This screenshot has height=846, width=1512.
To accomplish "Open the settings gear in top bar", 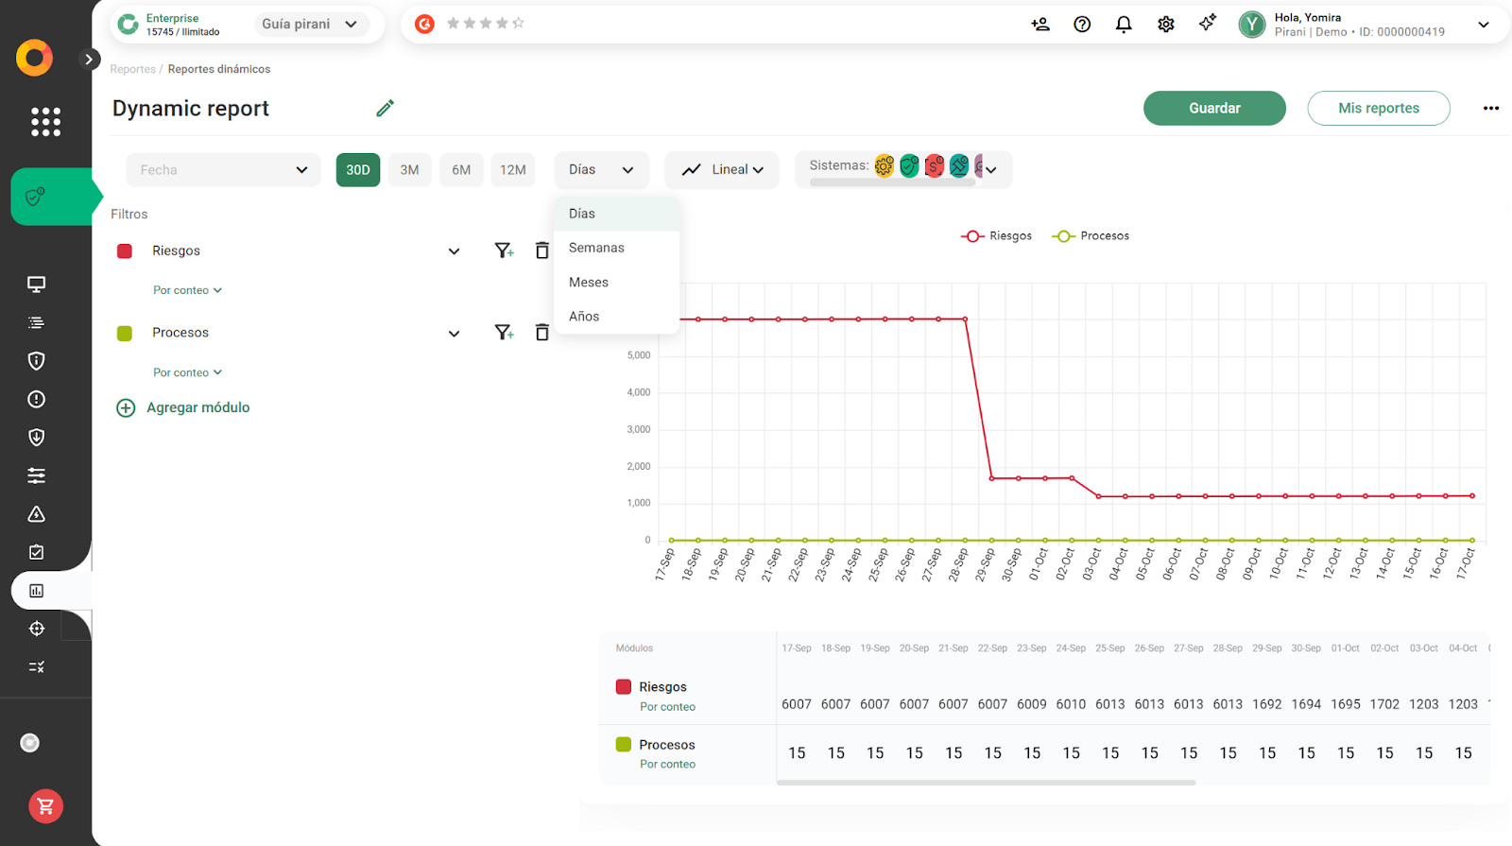I will point(1166,25).
